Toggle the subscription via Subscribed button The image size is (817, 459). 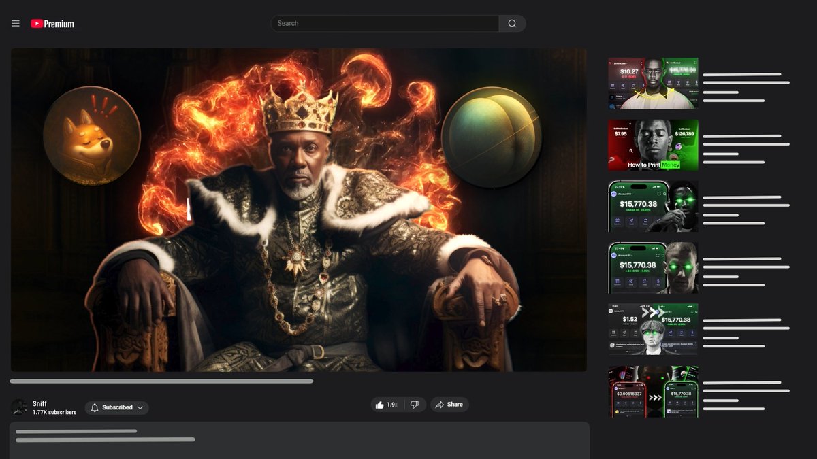[116, 407]
